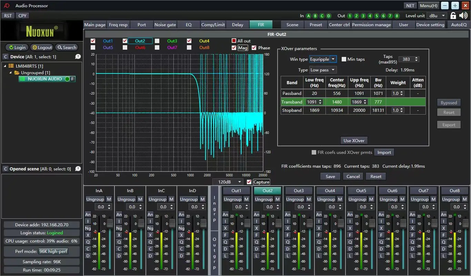This screenshot has height=276, width=471.
Task: Switch to the Comp/Limit tab
Action: (213, 25)
